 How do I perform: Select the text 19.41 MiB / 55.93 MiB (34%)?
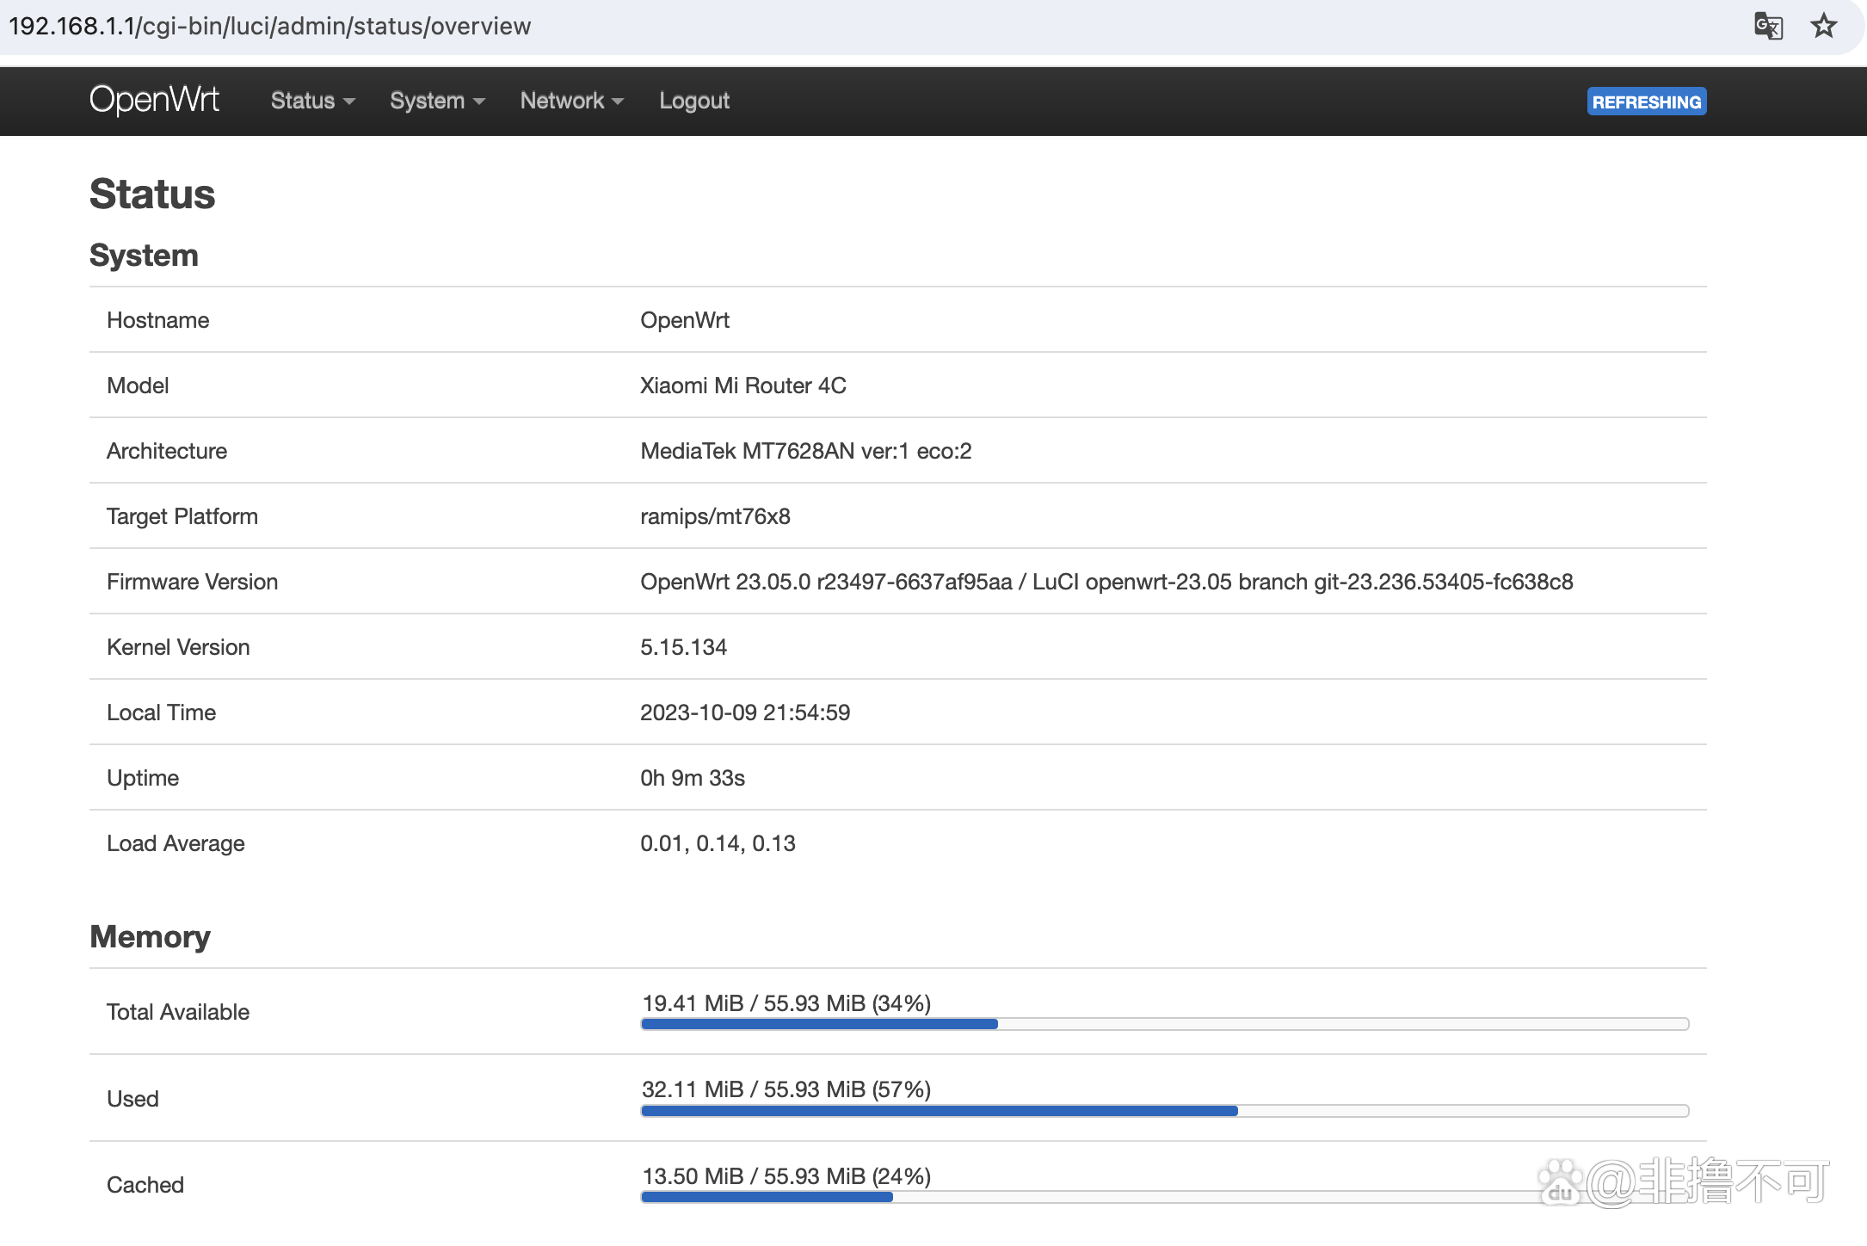pyautogui.click(x=786, y=1003)
